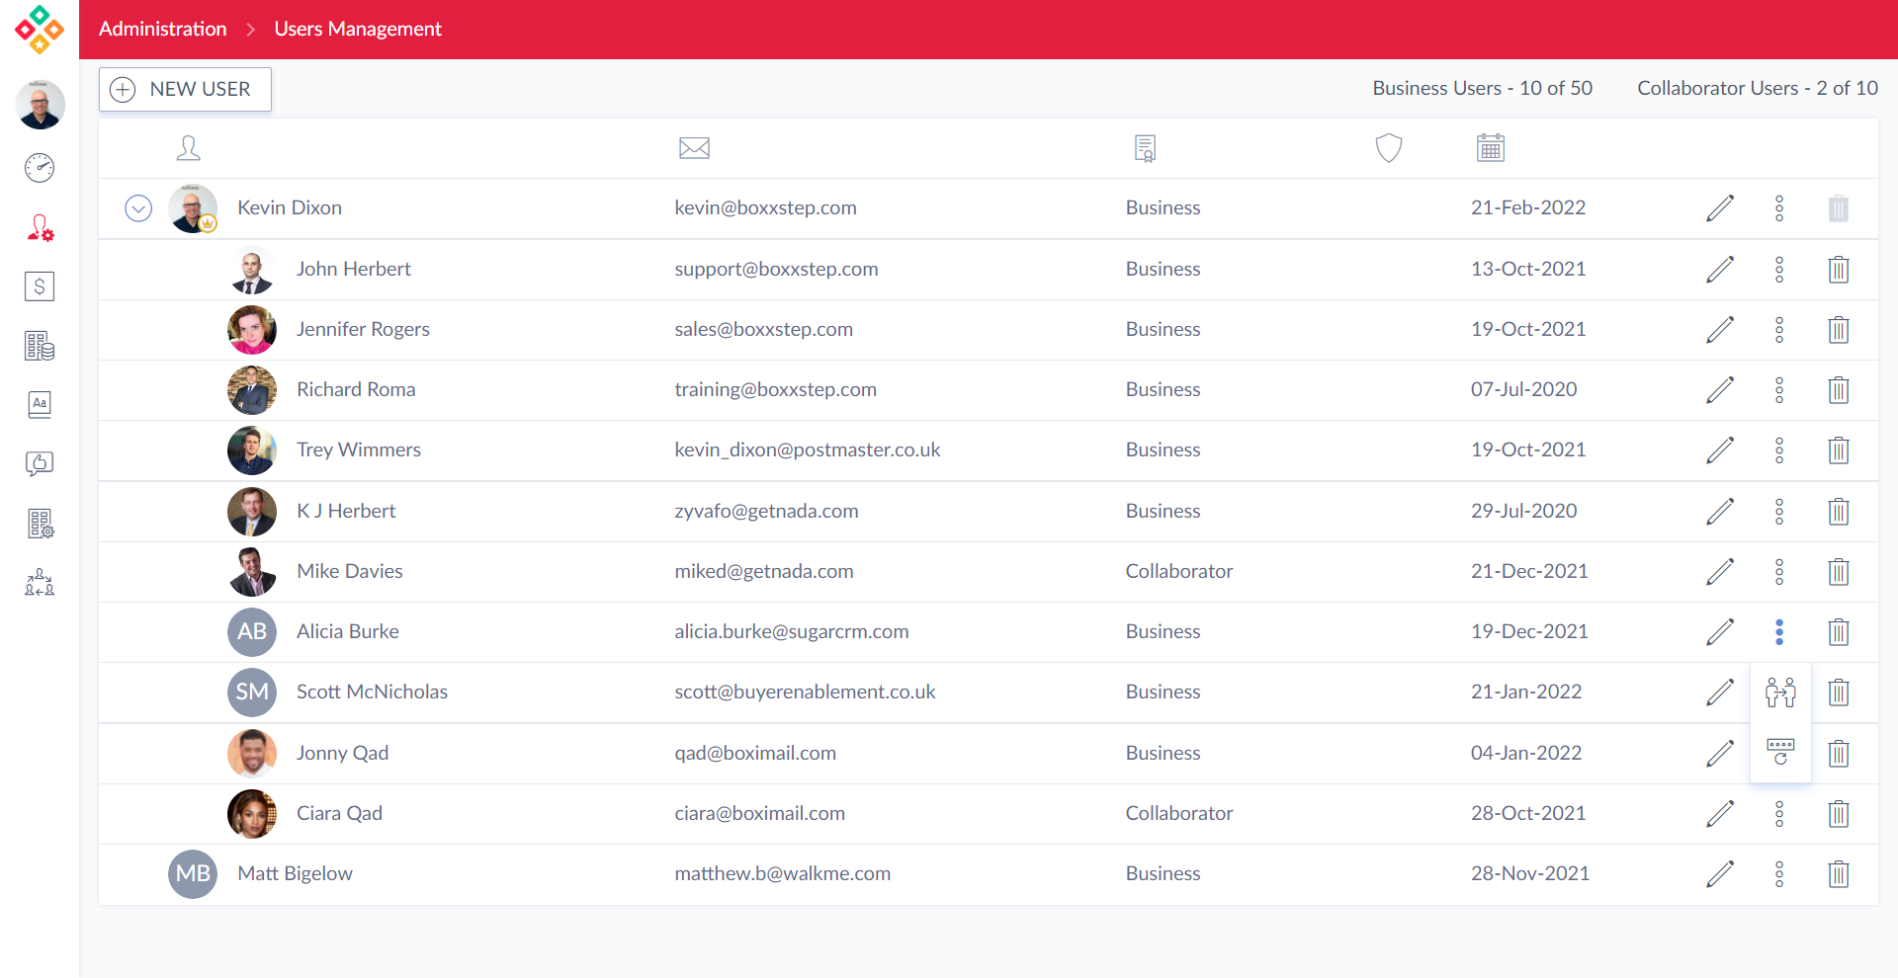Sort by the email envelope column header
Viewport: 1898px width, 978px height.
coord(694,148)
